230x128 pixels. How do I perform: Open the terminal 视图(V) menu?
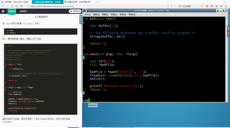pos(105,15)
